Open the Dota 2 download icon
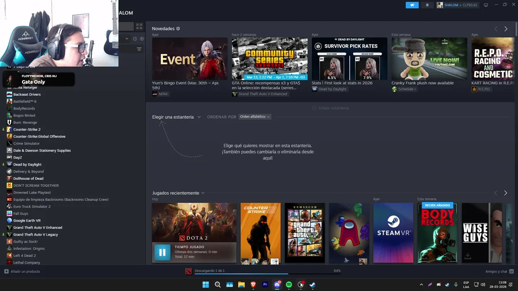The image size is (518, 291). point(188,271)
